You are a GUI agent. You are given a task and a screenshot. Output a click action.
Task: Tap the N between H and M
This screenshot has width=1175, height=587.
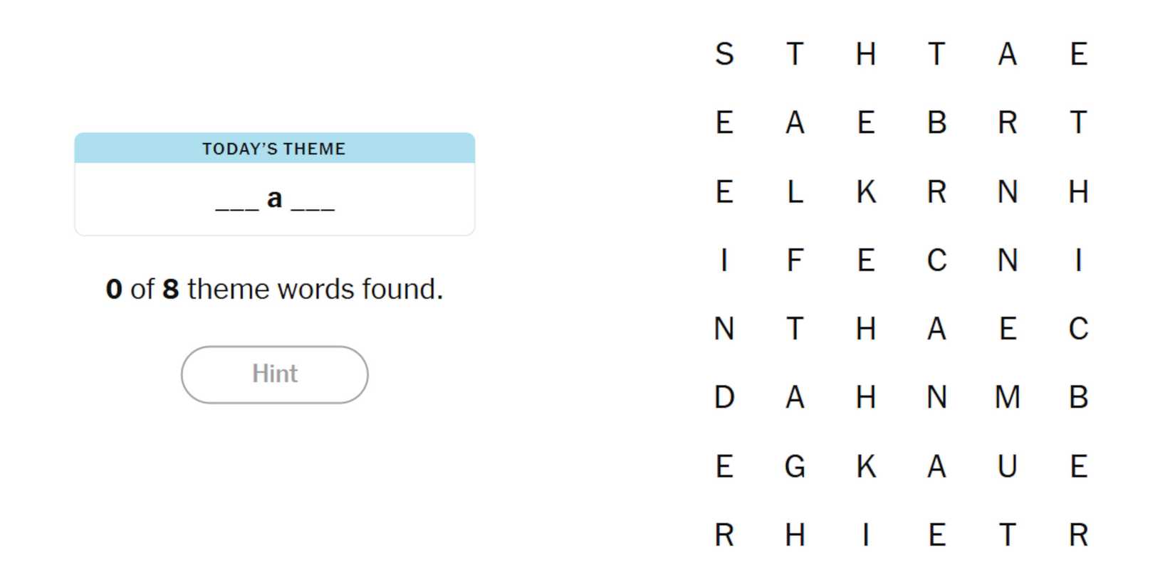pyautogui.click(x=936, y=397)
